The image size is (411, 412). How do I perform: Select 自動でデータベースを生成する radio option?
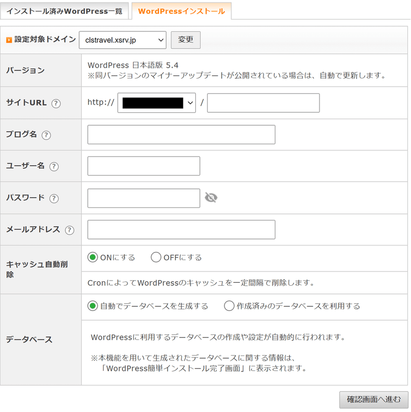[x=92, y=306]
